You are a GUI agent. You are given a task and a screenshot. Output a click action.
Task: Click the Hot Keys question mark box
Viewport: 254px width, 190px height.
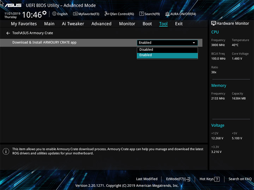[217, 179]
